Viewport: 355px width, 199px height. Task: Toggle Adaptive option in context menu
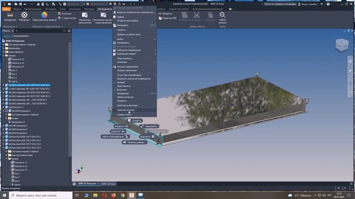[x=134, y=86]
